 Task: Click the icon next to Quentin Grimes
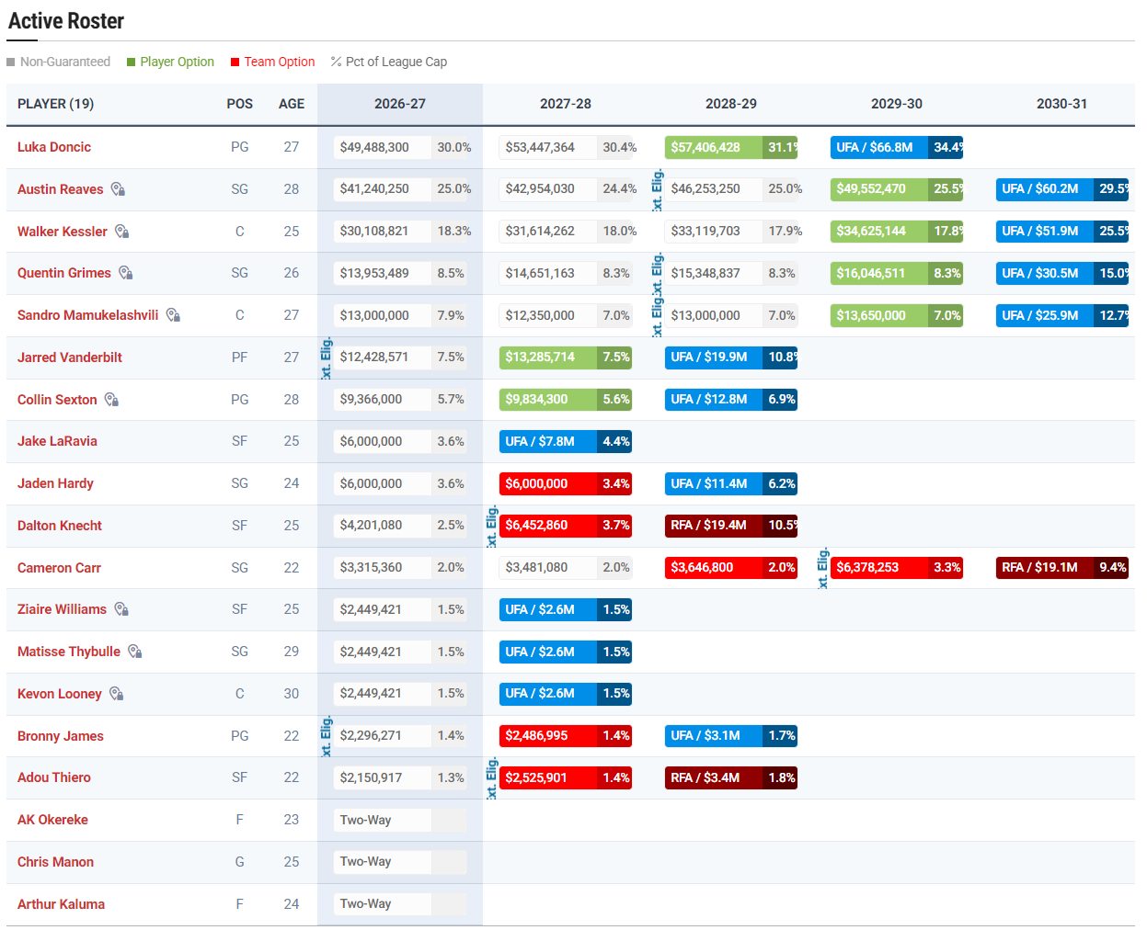pos(126,273)
